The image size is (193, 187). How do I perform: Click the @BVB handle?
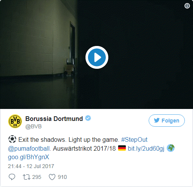coord(34,127)
